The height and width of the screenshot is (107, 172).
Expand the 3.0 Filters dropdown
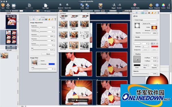click(74, 14)
